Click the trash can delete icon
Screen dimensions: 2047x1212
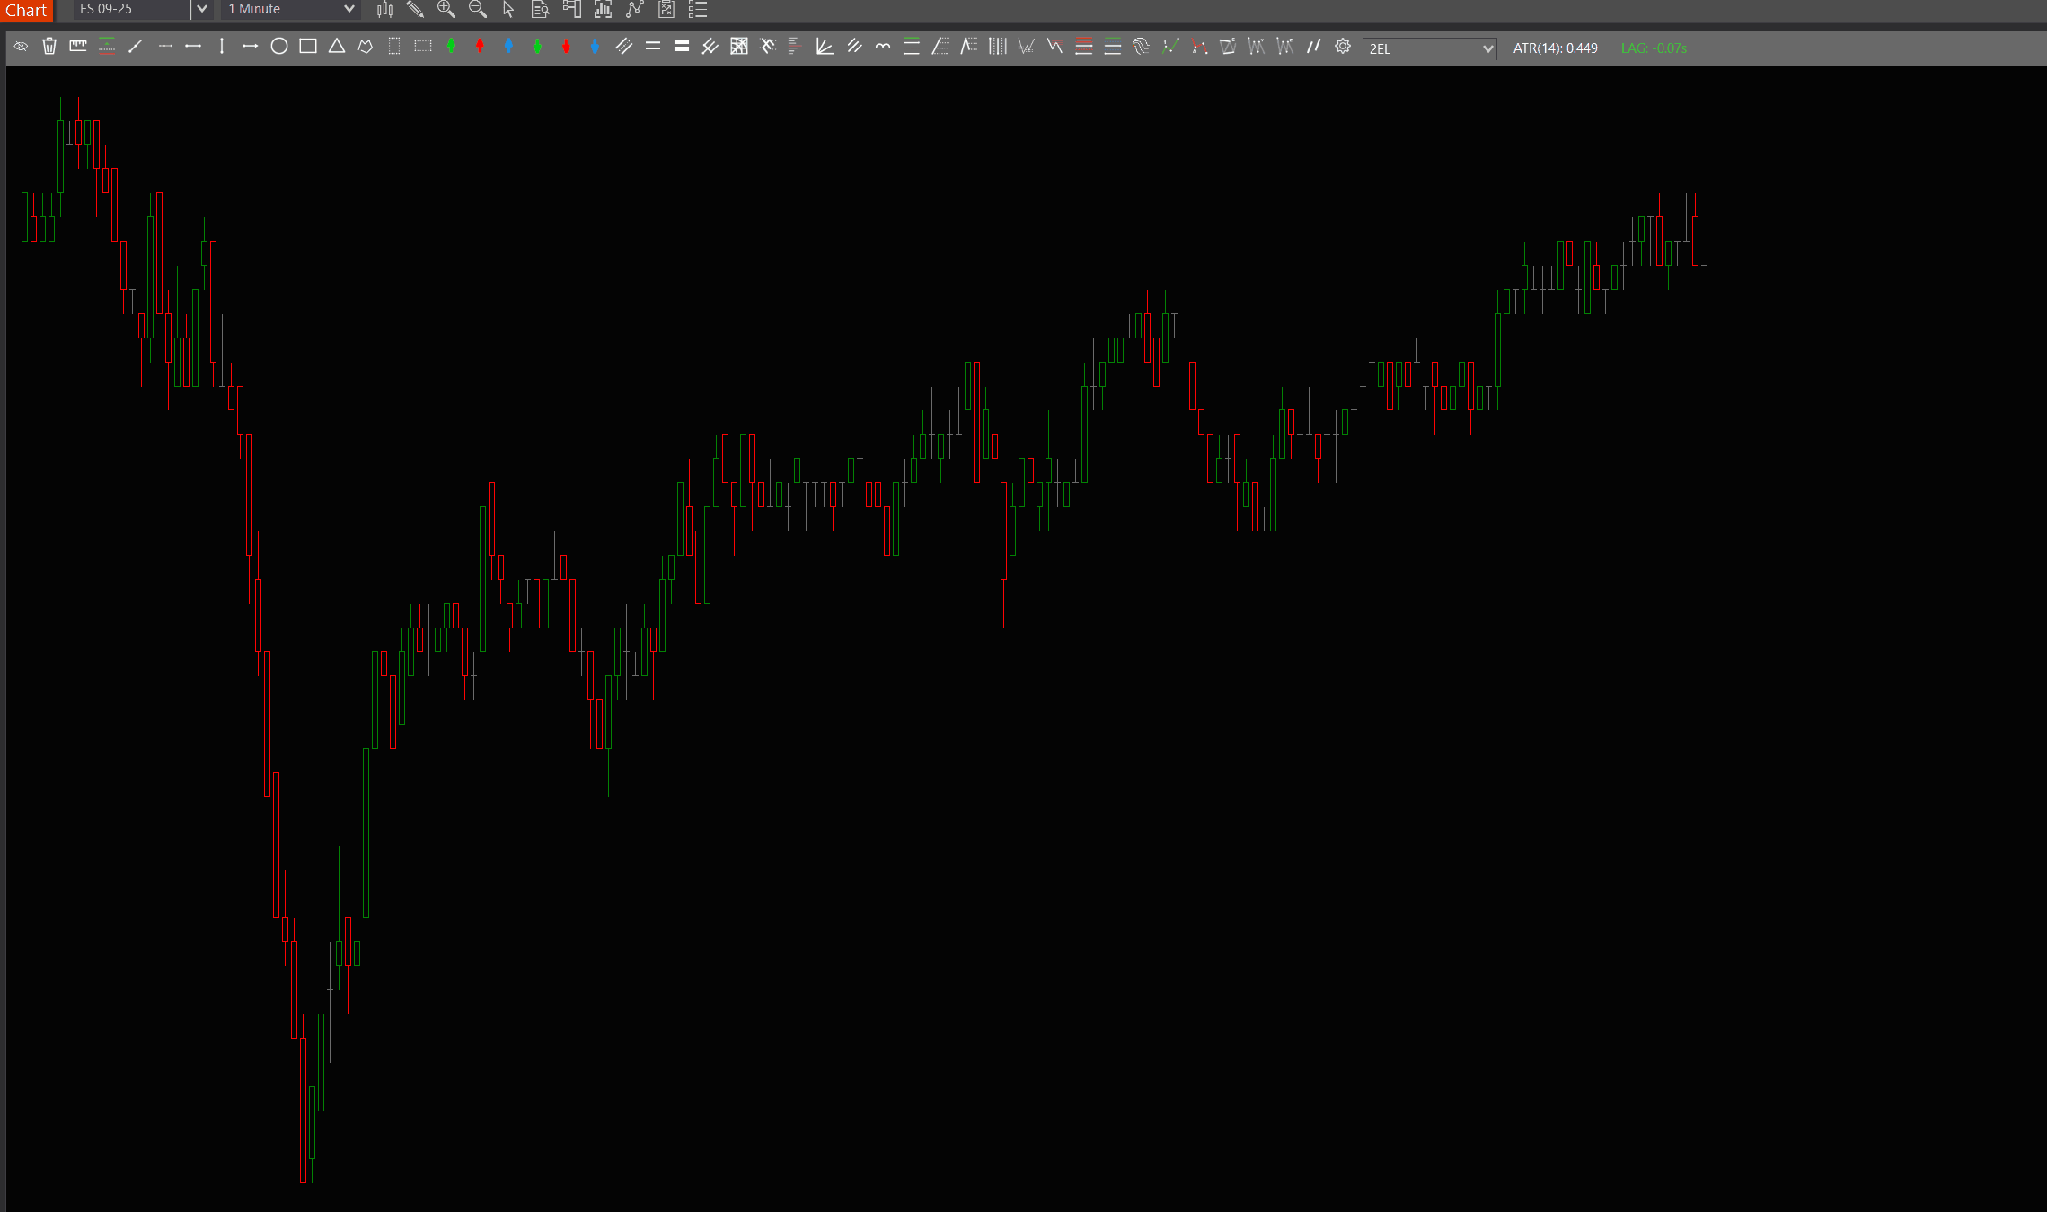coord(49,47)
